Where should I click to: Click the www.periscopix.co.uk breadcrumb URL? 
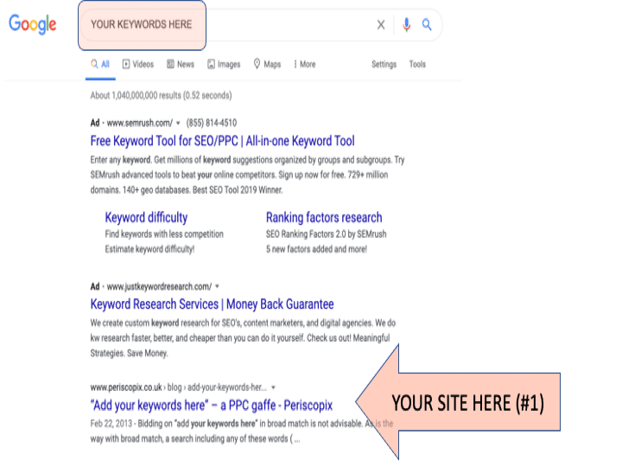[126, 387]
